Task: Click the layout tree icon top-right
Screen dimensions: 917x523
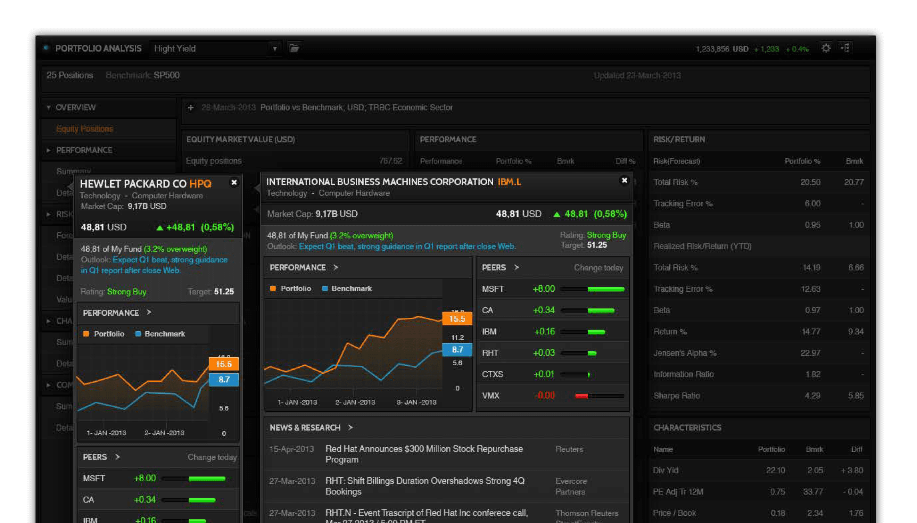Action: point(845,48)
